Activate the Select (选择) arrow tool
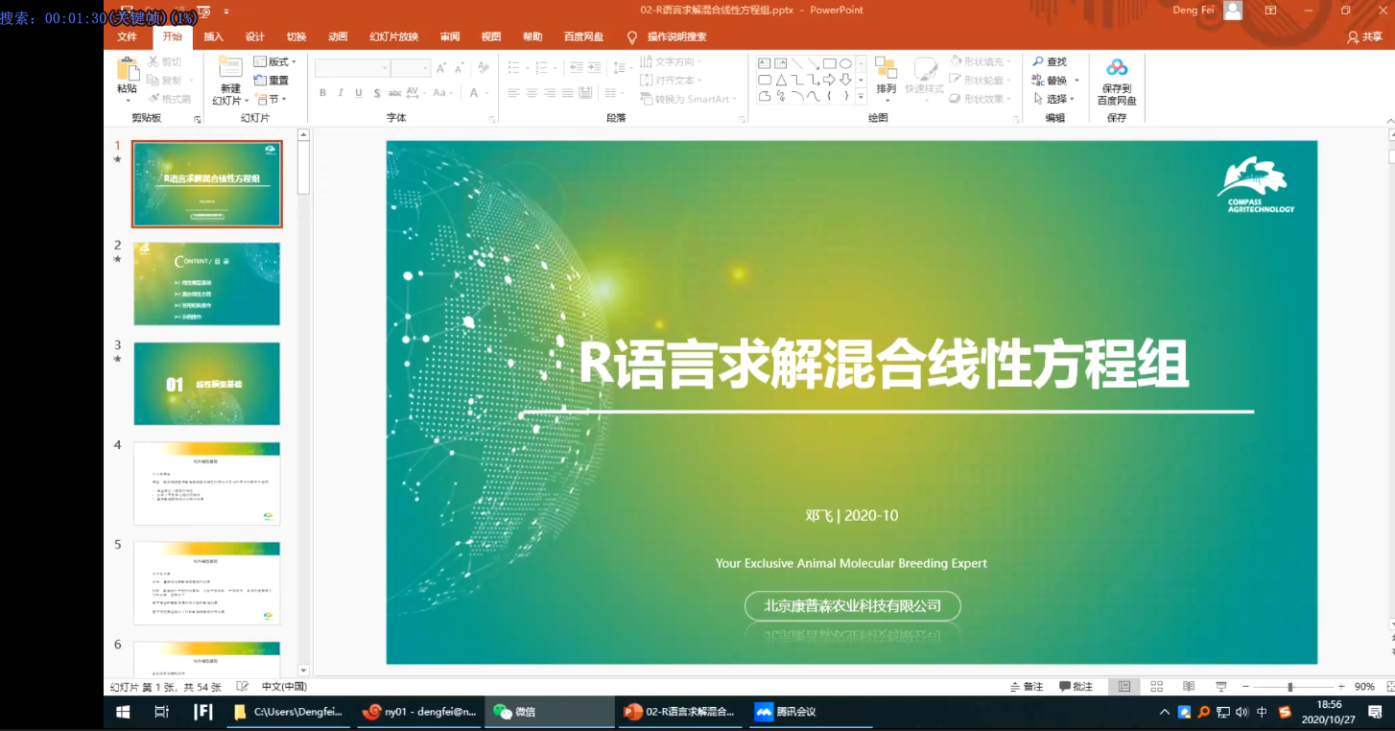Screen dimensions: 1395x731 (x=1052, y=97)
